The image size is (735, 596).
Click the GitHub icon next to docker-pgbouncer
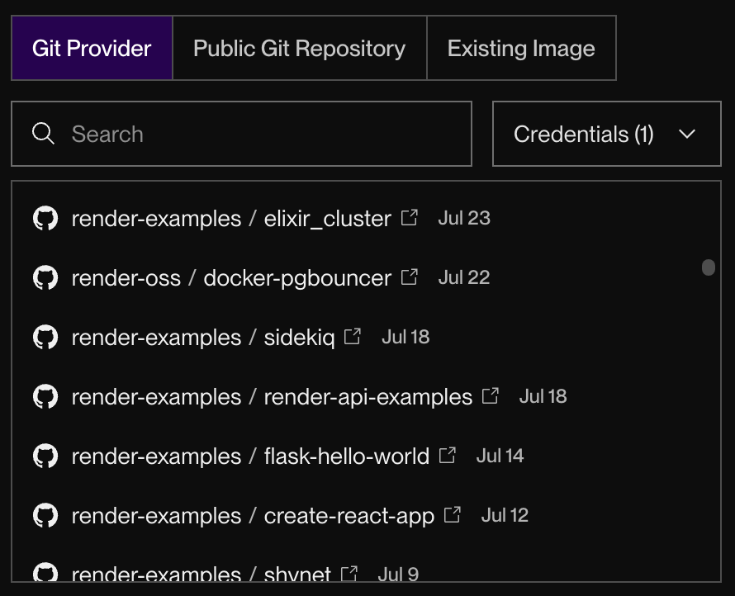click(45, 278)
